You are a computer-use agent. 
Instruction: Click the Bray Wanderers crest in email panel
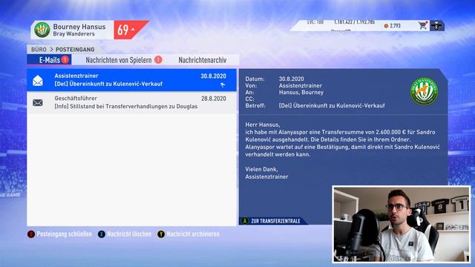pyautogui.click(x=424, y=91)
